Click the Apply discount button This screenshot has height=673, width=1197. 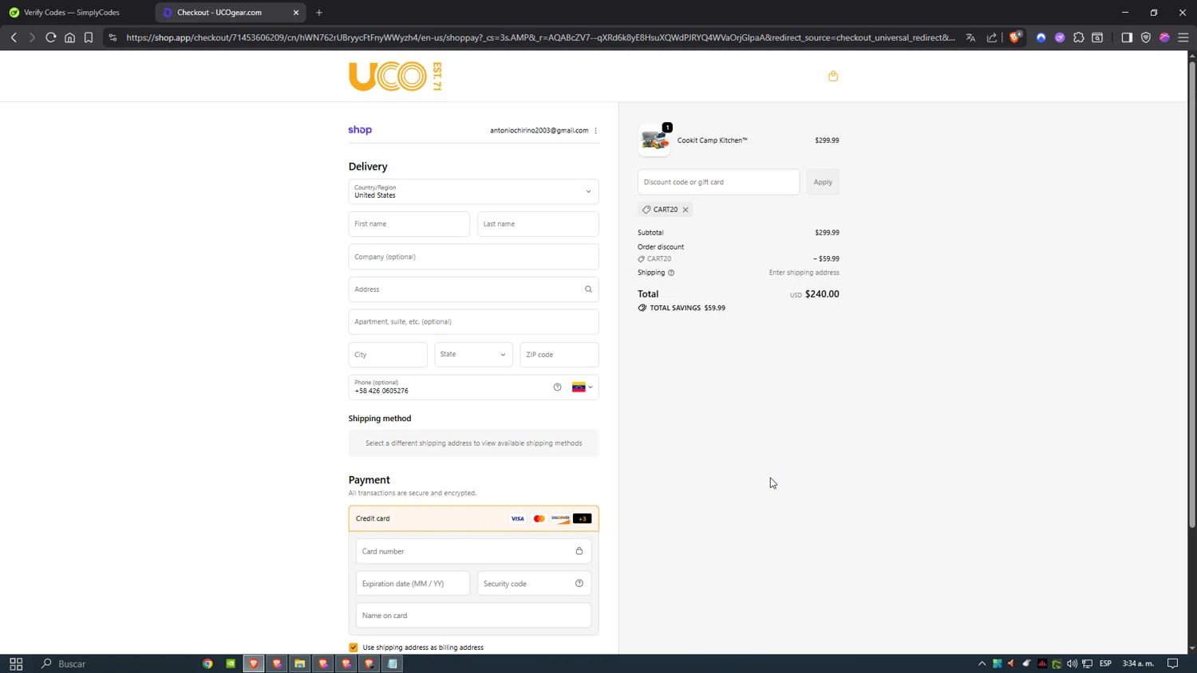click(x=823, y=182)
